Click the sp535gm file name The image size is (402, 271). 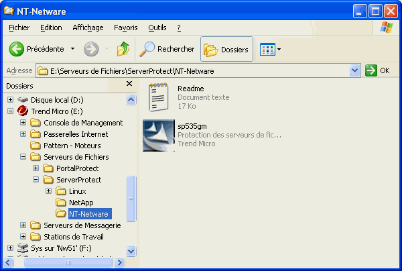192,126
